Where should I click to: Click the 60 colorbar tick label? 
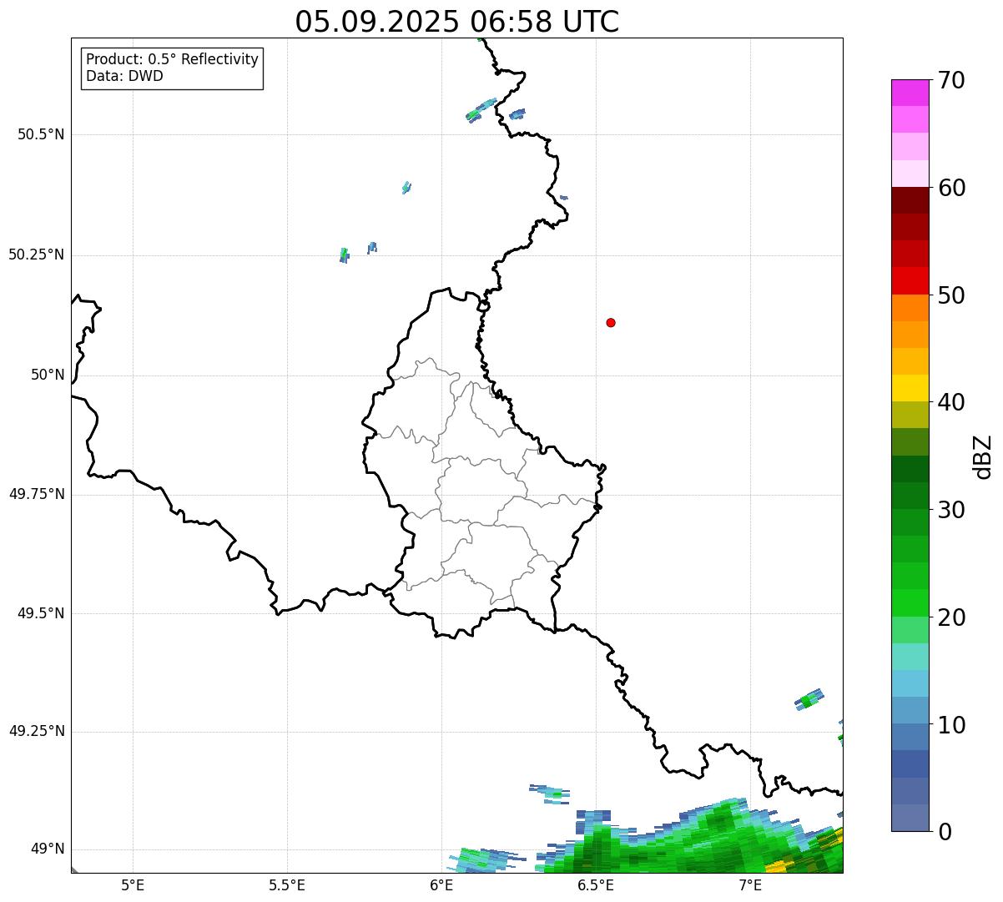(x=951, y=188)
